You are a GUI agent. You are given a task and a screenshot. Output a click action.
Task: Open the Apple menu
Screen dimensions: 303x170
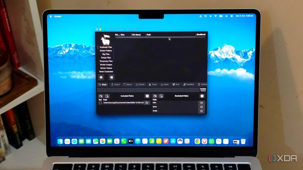pos(51,16)
